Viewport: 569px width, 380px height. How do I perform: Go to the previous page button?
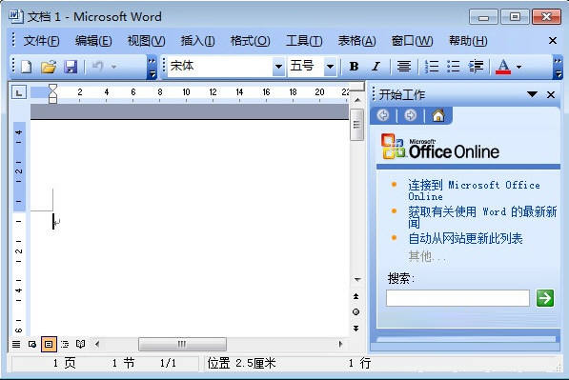click(356, 296)
